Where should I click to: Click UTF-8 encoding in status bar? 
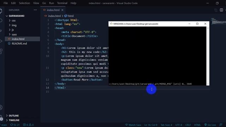pyautogui.click(x=179, y=125)
